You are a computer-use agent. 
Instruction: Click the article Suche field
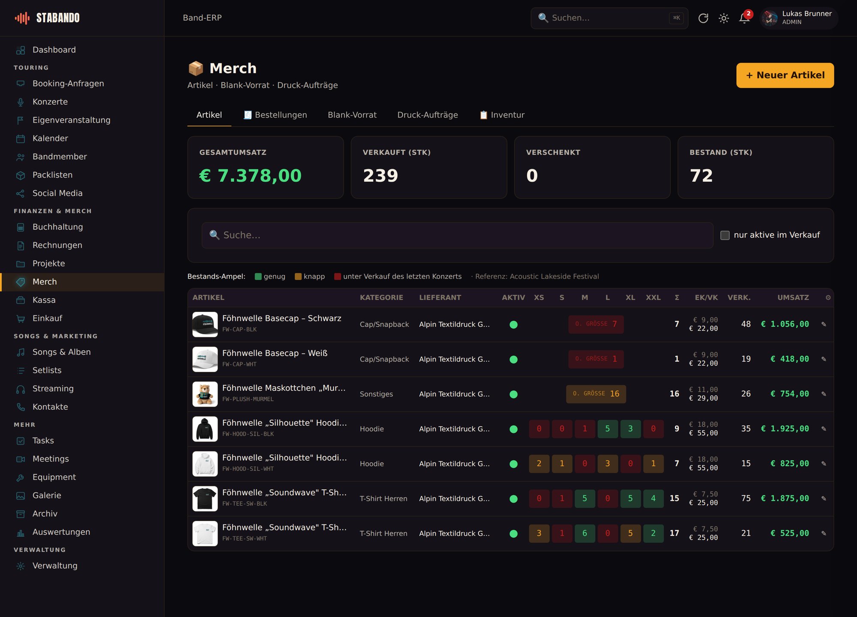pyautogui.click(x=457, y=235)
